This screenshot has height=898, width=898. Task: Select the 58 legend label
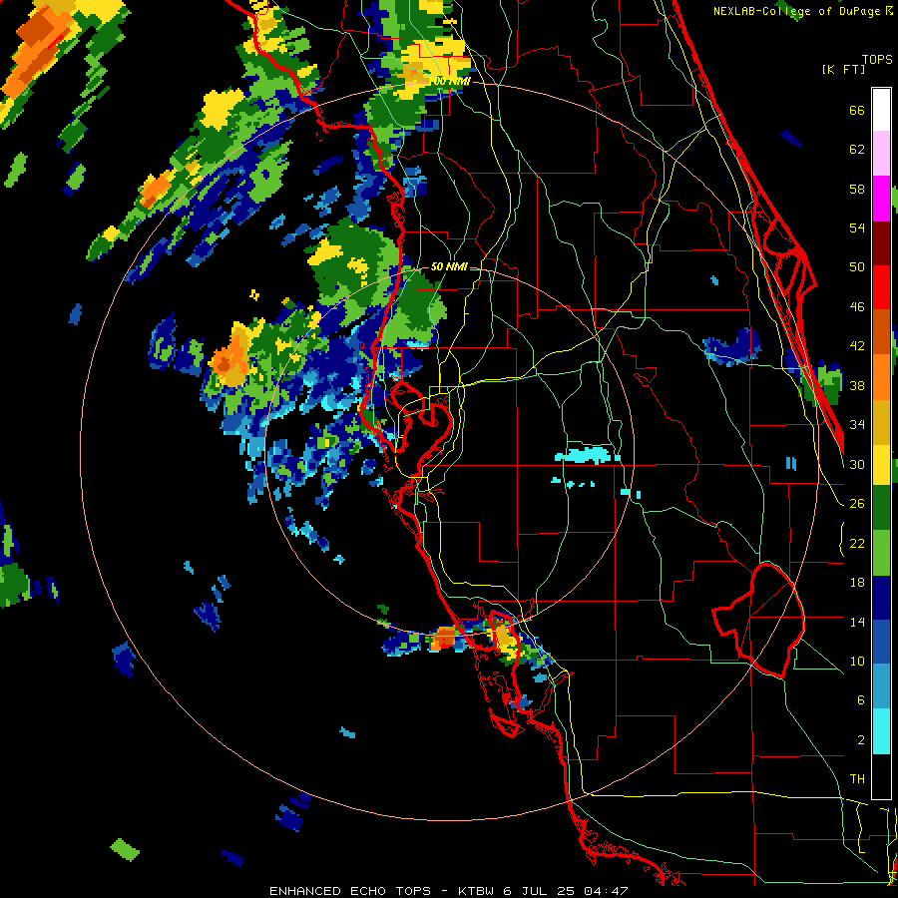(x=857, y=189)
